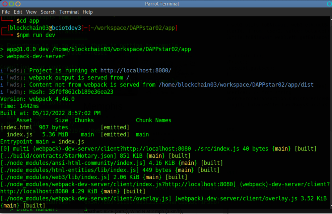The image size is (332, 214).
Task: Click the '967 bytes' size value
Action: coord(54,127)
